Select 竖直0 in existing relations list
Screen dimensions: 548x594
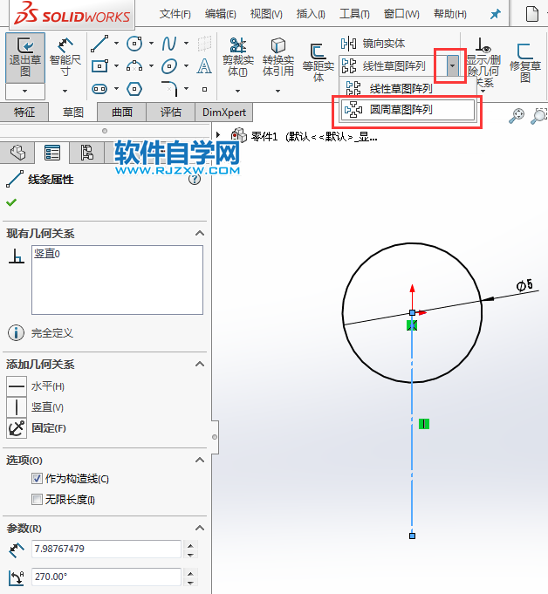[47, 254]
